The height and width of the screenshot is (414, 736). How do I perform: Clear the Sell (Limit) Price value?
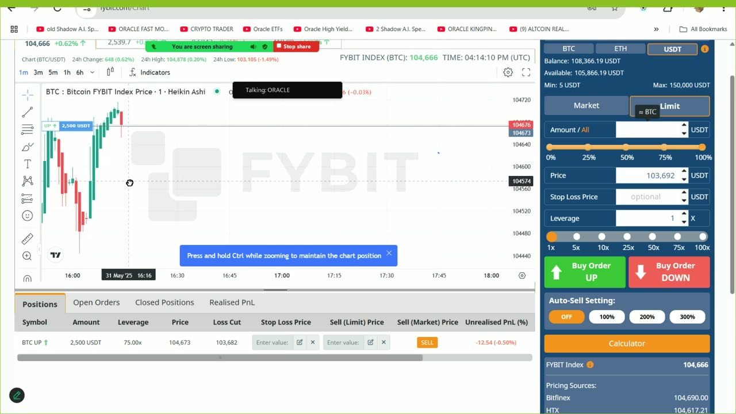click(384, 342)
